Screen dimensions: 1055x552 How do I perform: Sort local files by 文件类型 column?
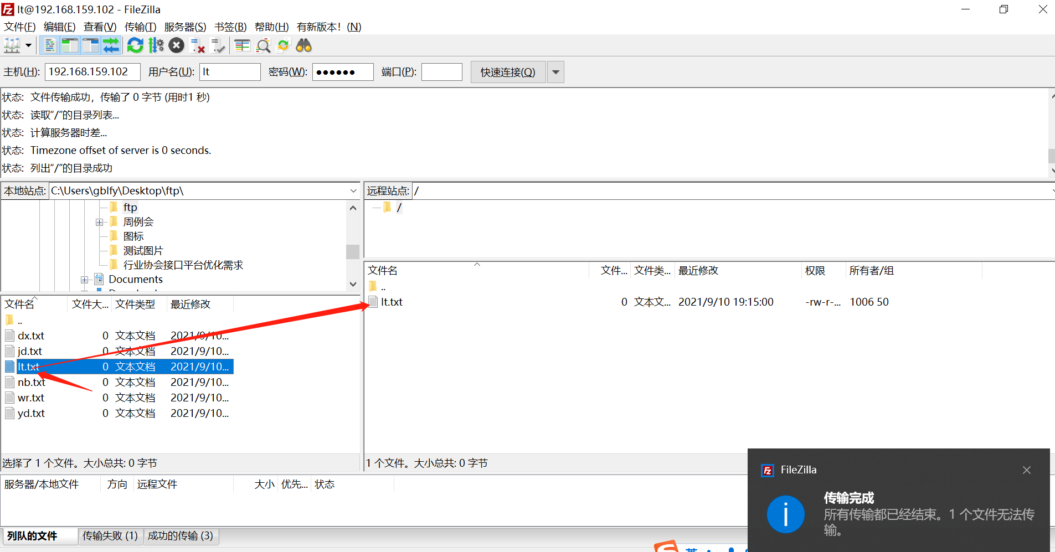tap(135, 304)
